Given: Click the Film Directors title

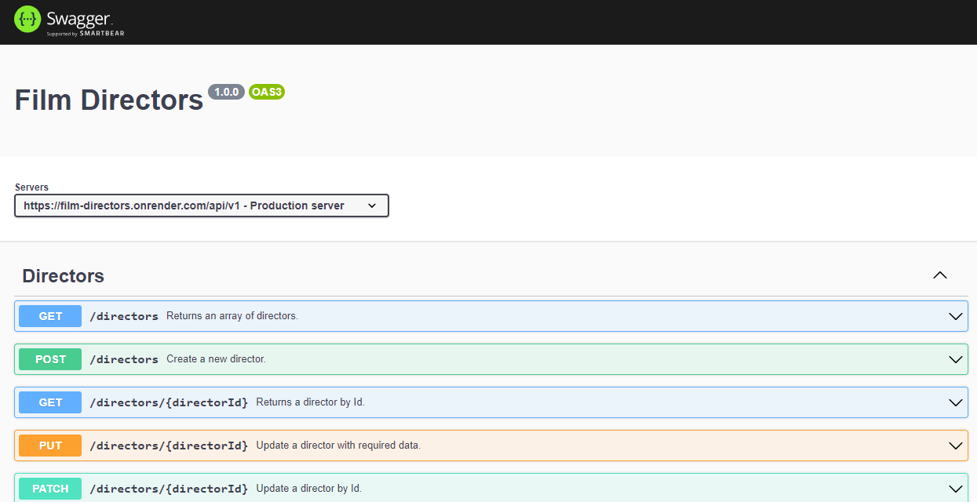Looking at the screenshot, I should point(109,100).
